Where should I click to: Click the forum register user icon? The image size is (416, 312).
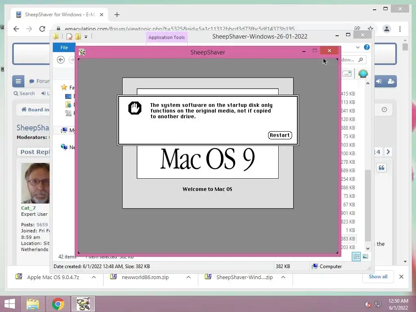(391, 81)
